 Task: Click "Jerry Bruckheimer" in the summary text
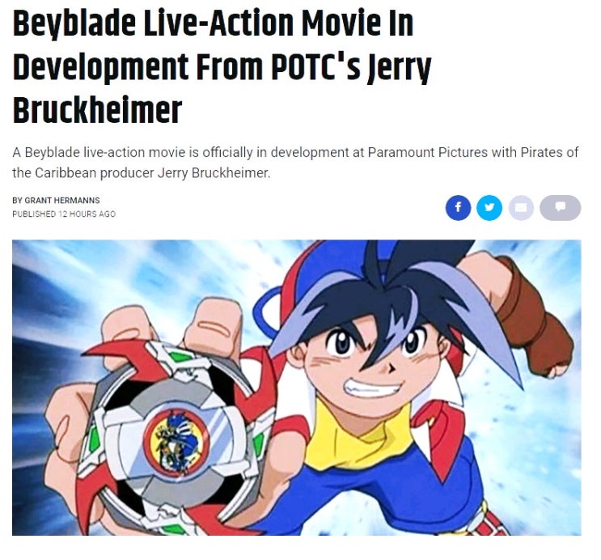pyautogui.click(x=214, y=173)
